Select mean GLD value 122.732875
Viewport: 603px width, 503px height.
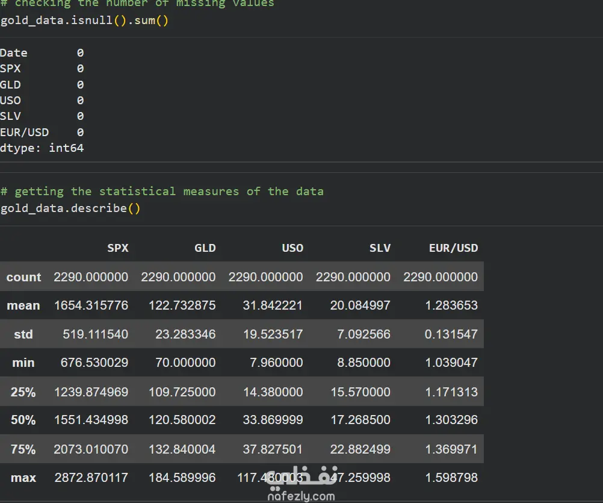coord(182,305)
